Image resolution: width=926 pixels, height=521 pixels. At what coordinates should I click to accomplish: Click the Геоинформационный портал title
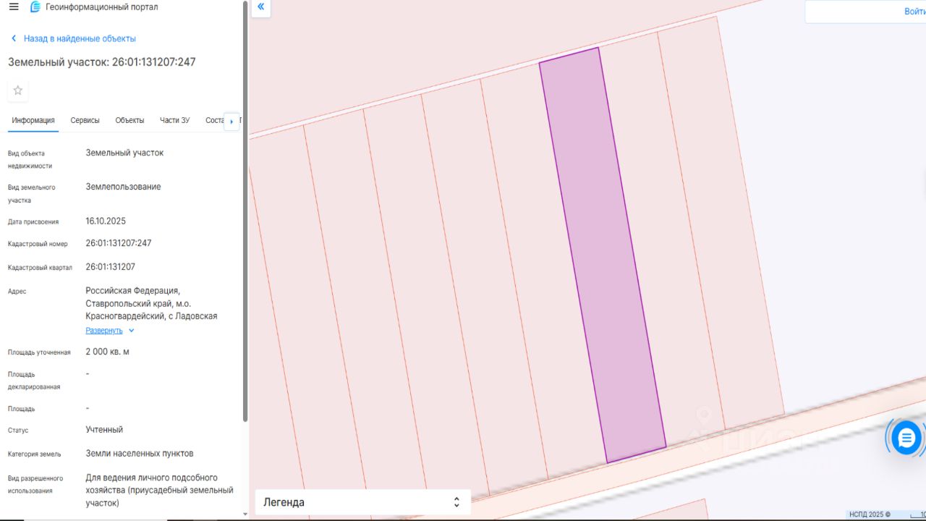(101, 7)
